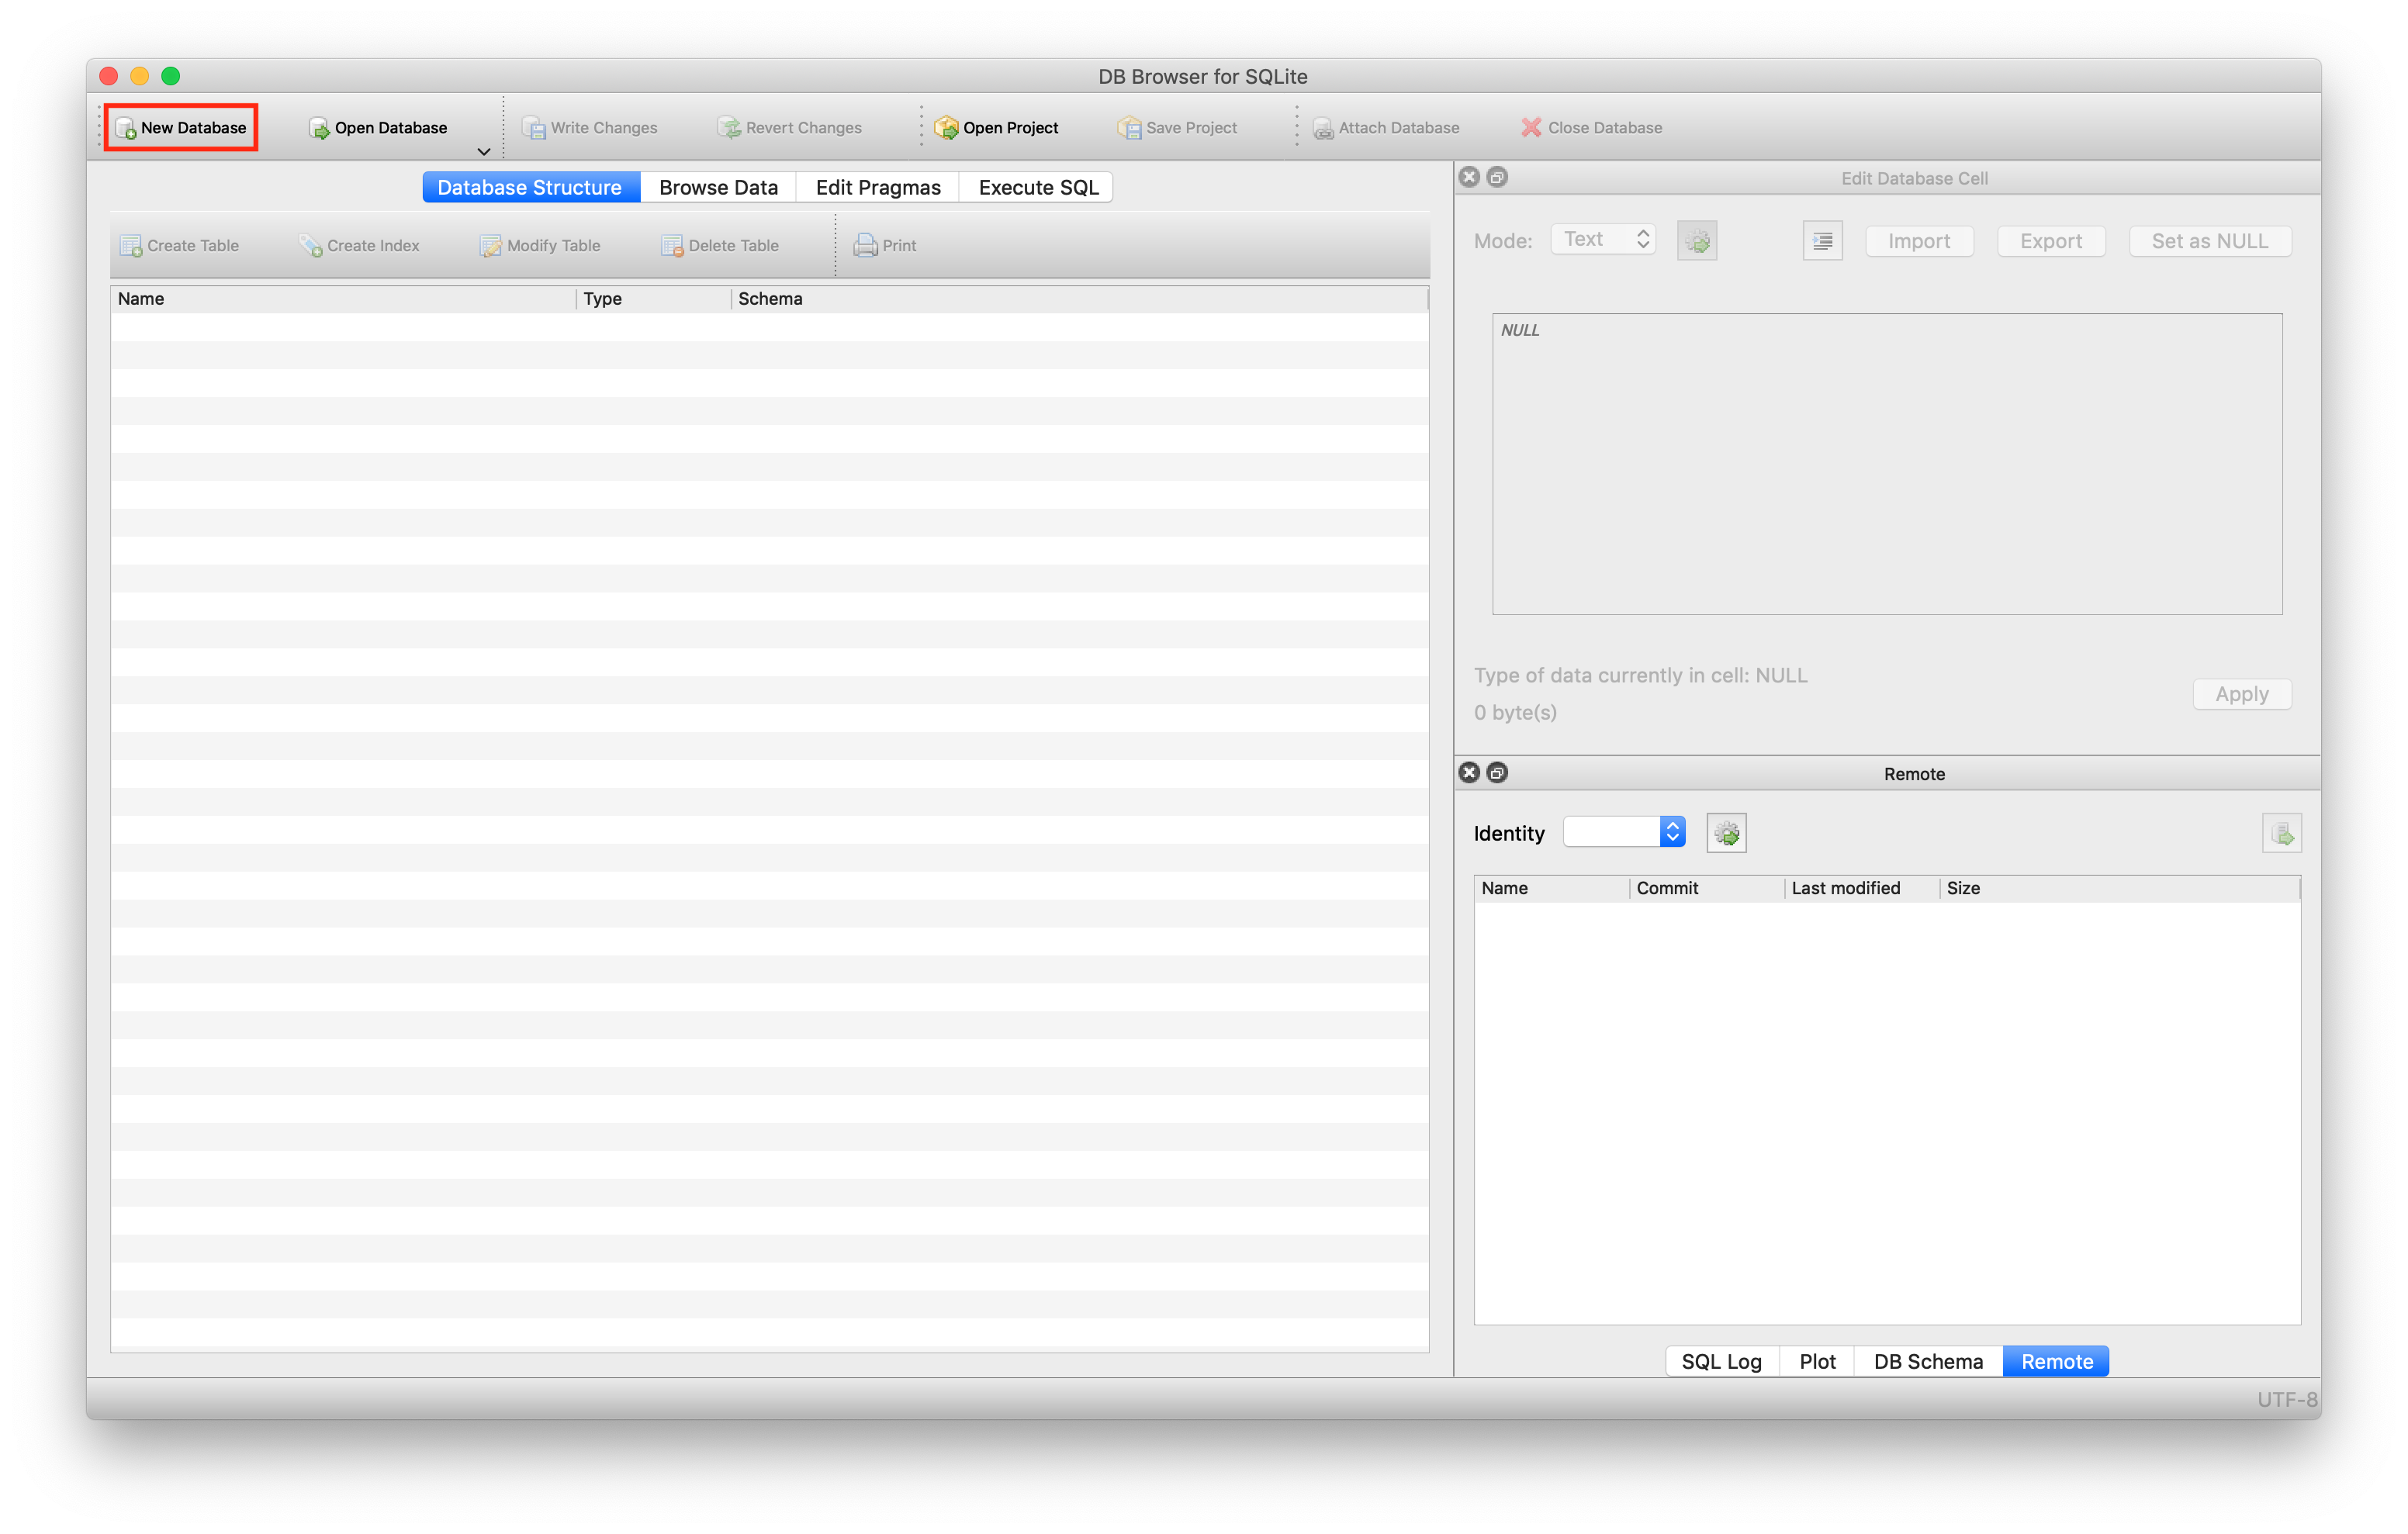Click Save Project in the toolbar
The height and width of the screenshot is (1534, 2408).
1177,127
